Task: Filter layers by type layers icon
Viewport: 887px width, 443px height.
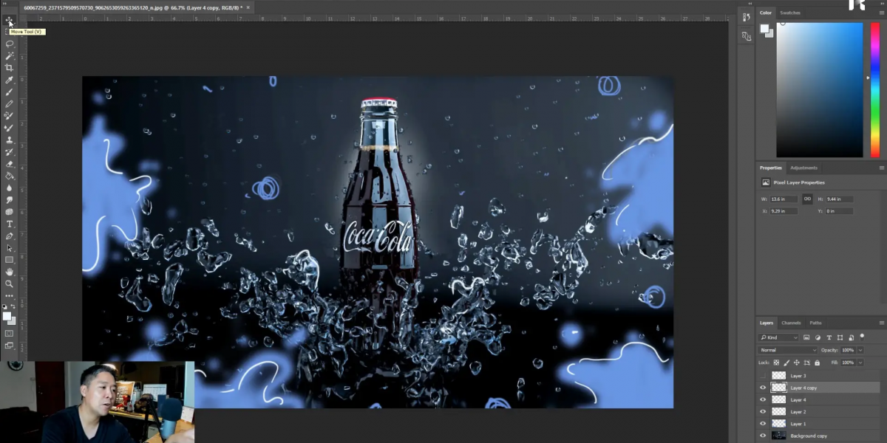Action: click(829, 337)
